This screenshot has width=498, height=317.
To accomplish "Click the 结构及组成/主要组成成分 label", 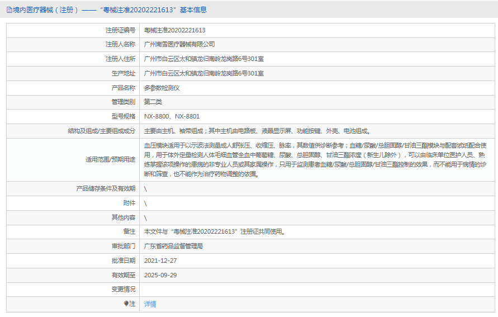I will (102, 131).
